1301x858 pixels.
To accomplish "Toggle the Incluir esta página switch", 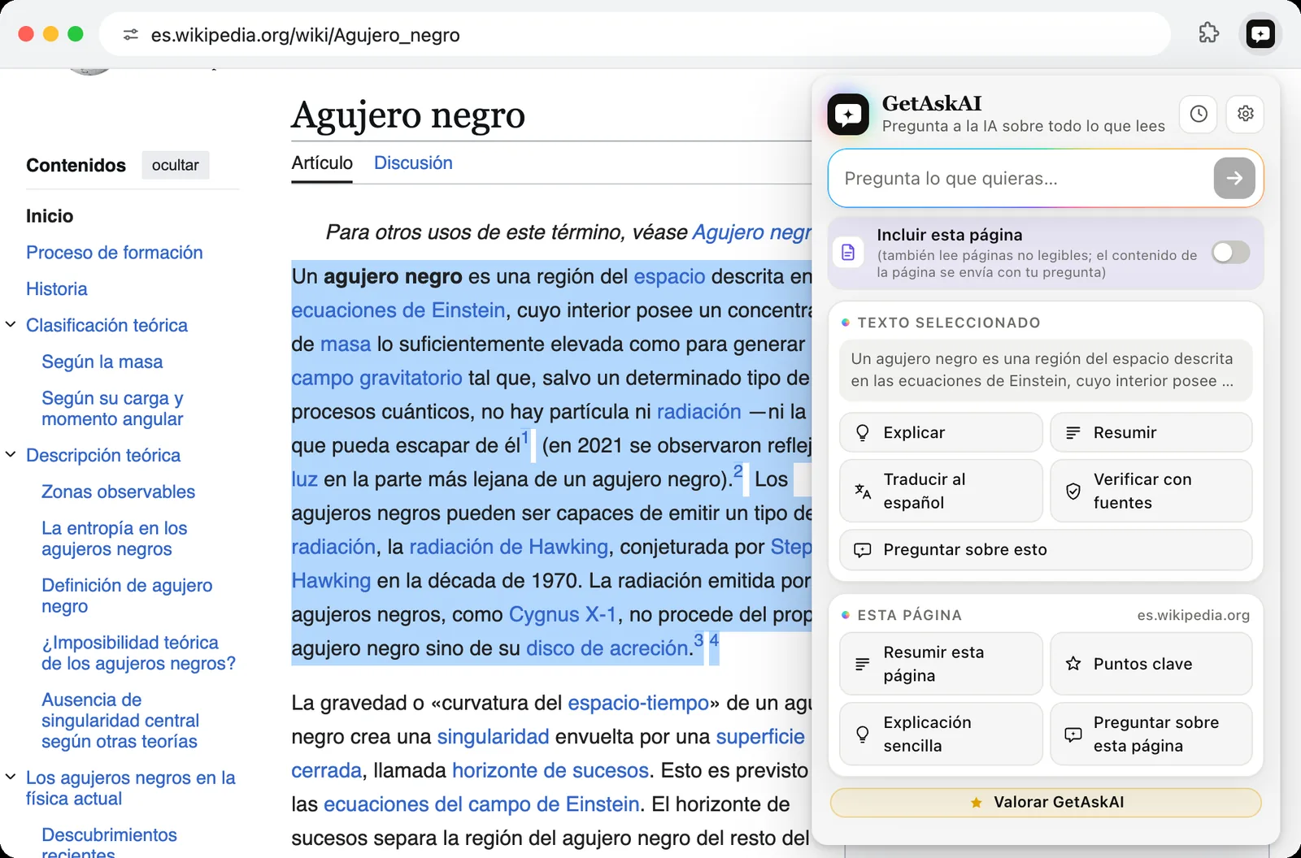I will pyautogui.click(x=1230, y=253).
